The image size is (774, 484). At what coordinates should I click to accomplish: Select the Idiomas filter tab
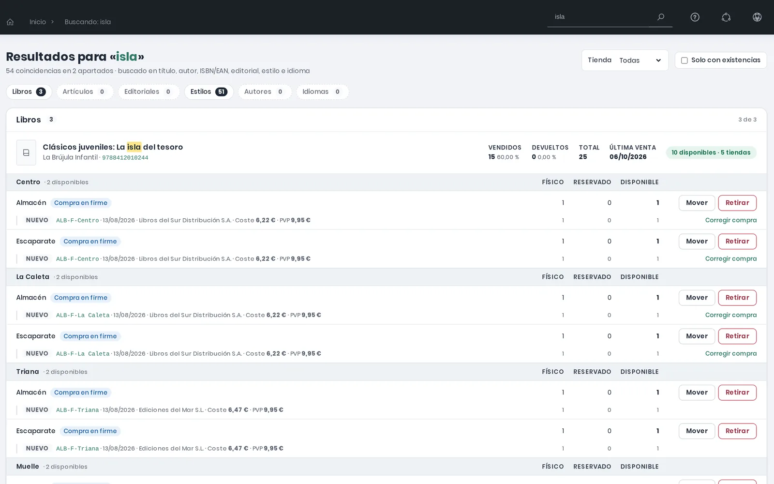point(322,92)
